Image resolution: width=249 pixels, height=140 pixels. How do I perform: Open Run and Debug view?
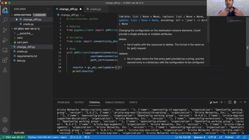pyautogui.click(x=5, y=40)
